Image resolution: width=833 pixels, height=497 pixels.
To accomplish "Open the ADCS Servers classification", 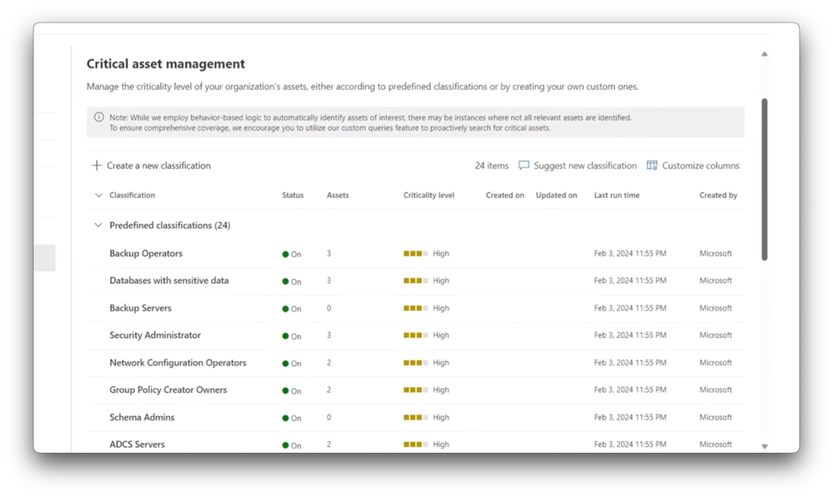I will coord(137,445).
